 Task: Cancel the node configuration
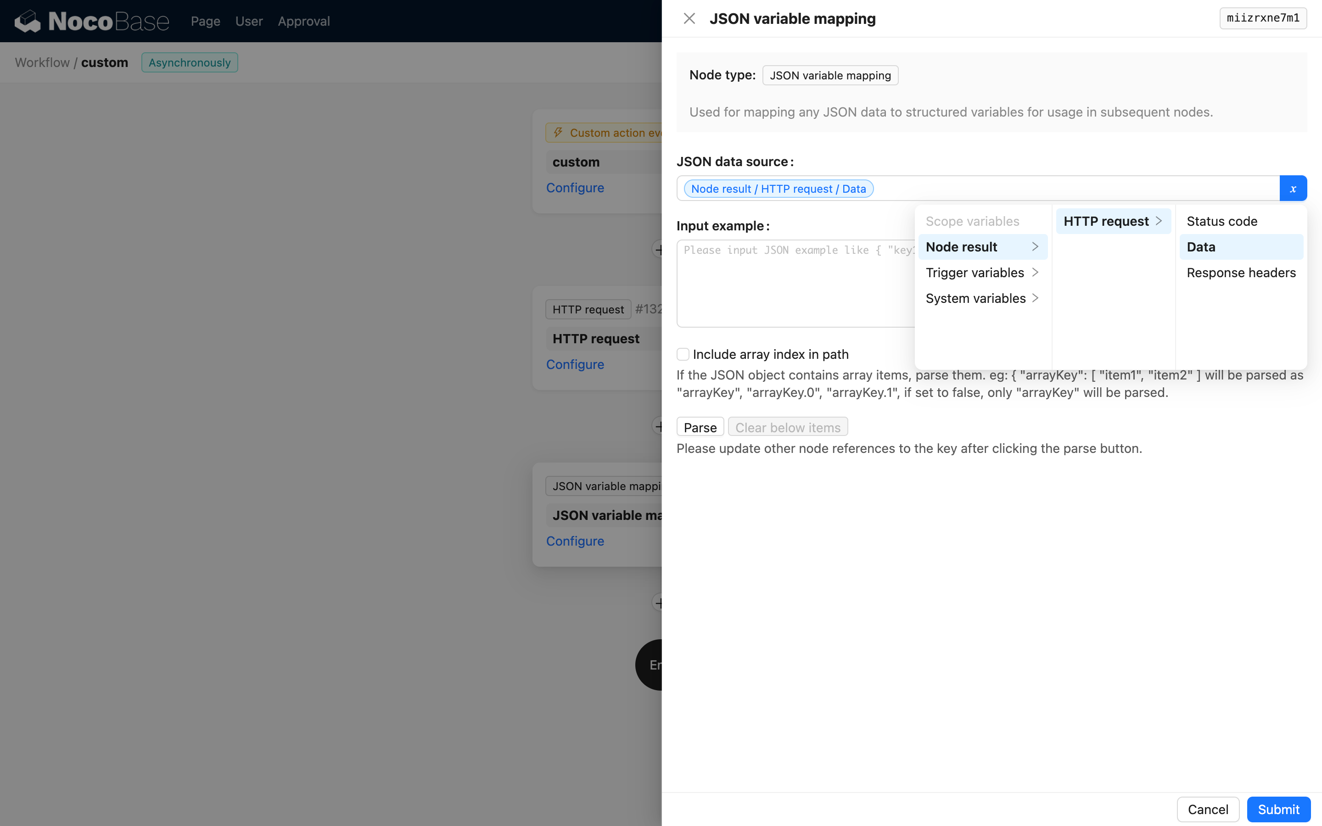pyautogui.click(x=1207, y=809)
